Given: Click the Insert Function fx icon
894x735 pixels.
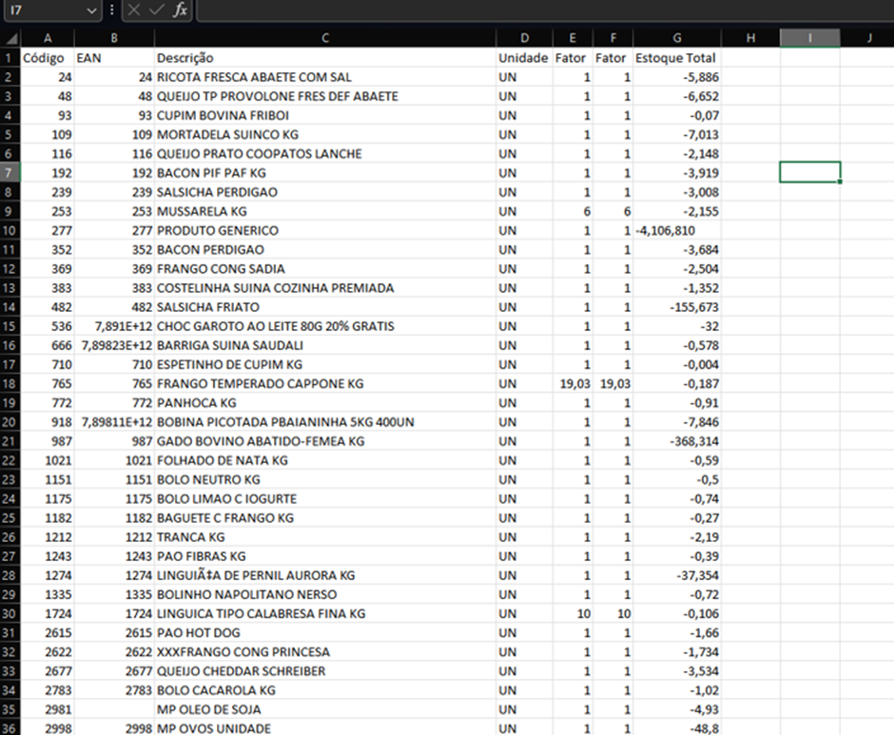Looking at the screenshot, I should (x=180, y=10).
